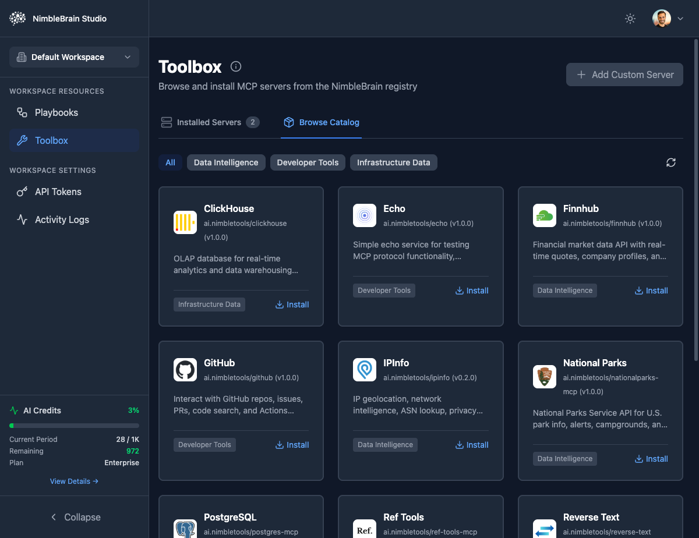Install the ClickHouse server
Image resolution: width=699 pixels, height=538 pixels.
coord(292,305)
